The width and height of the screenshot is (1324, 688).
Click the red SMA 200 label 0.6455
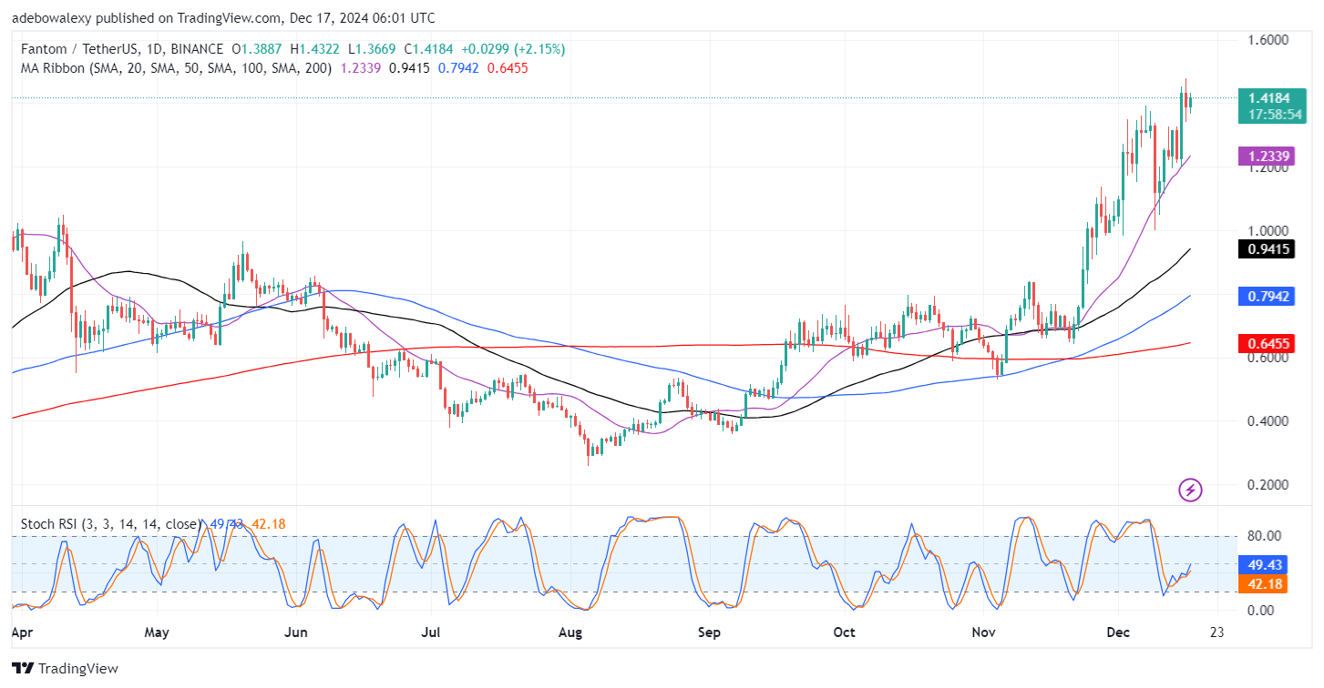(1266, 343)
